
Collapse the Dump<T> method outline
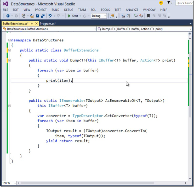pyautogui.click(x=9, y=60)
